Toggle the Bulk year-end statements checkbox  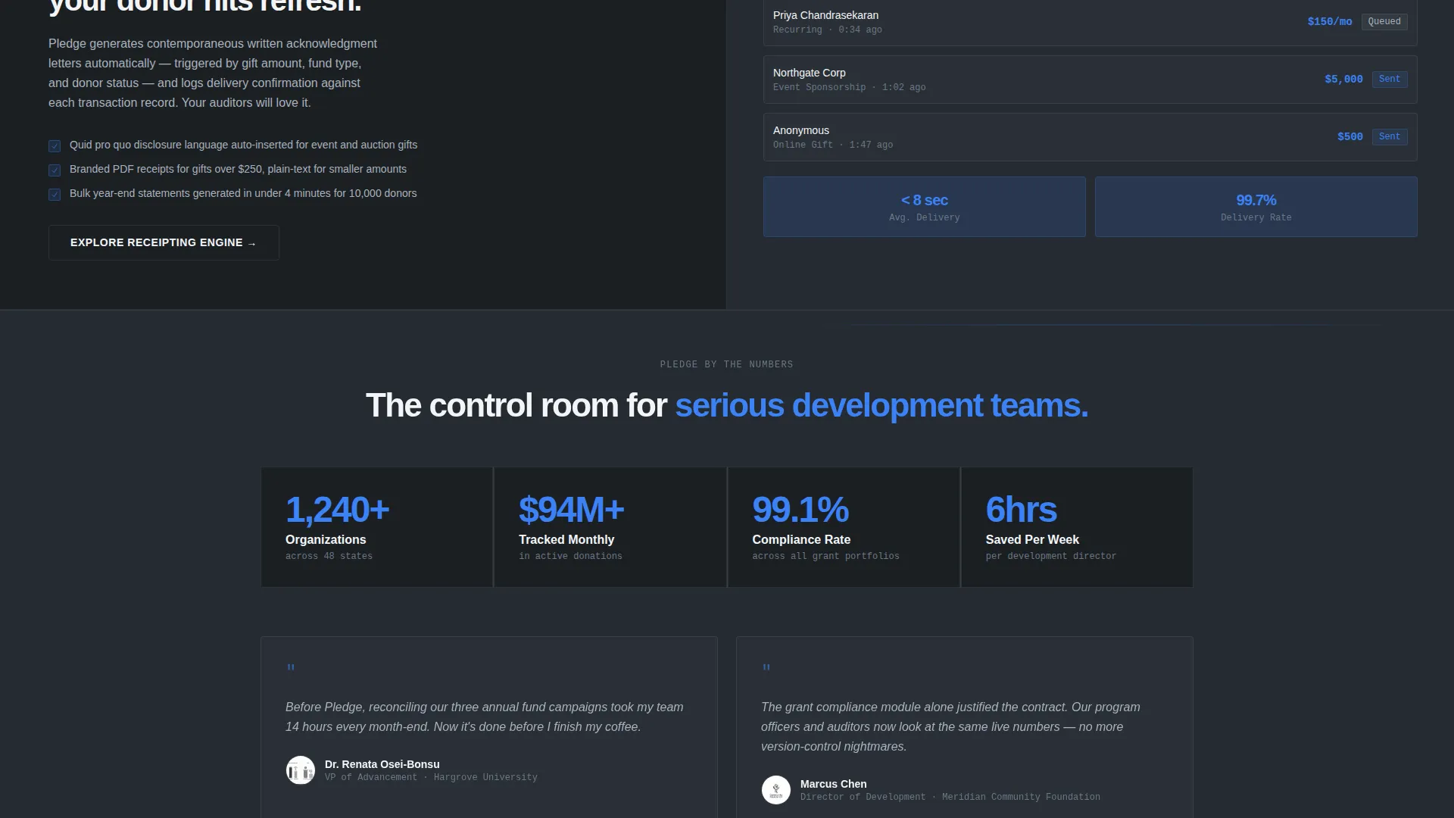coord(55,195)
